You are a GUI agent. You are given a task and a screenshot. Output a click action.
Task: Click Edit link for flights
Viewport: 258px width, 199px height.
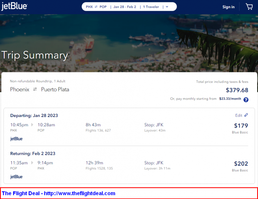(239, 115)
